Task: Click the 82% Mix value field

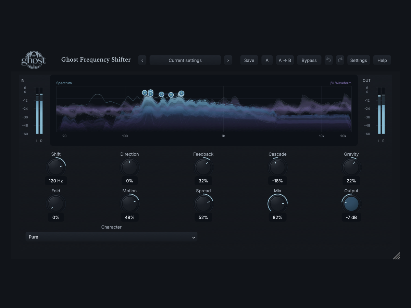Action: (x=277, y=217)
